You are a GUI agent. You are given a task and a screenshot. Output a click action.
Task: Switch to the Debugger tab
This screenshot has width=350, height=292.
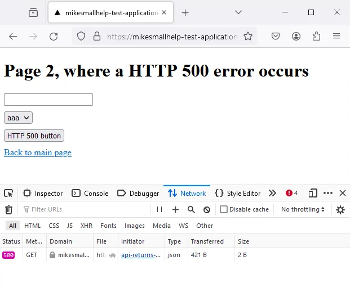[x=138, y=193]
